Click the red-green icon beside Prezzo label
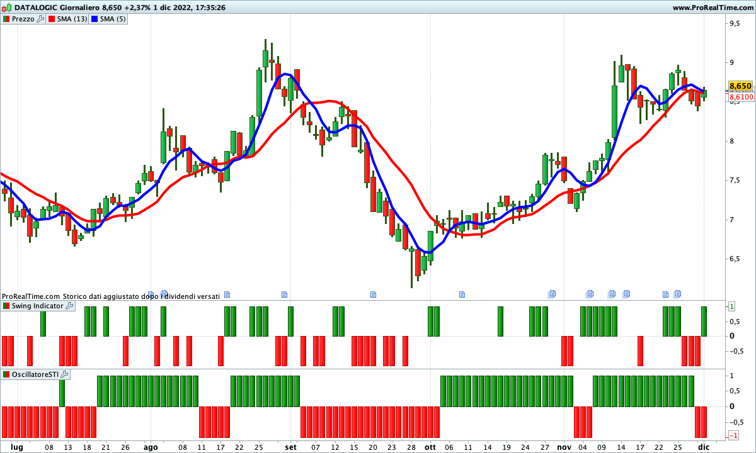Image resolution: width=756 pixels, height=453 pixels. [6, 19]
